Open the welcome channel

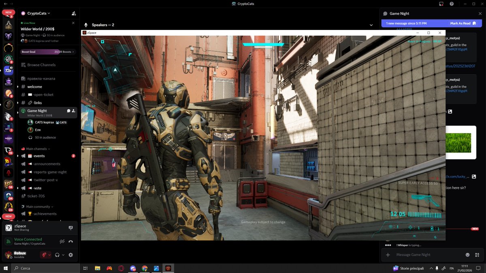(48, 87)
